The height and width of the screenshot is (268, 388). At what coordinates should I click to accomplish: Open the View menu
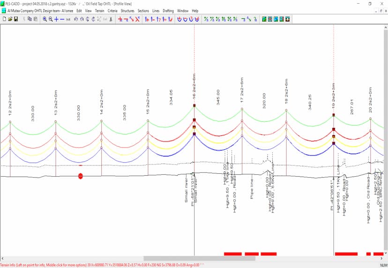point(89,11)
